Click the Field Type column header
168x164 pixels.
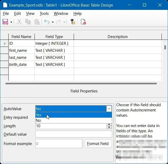[54, 37]
